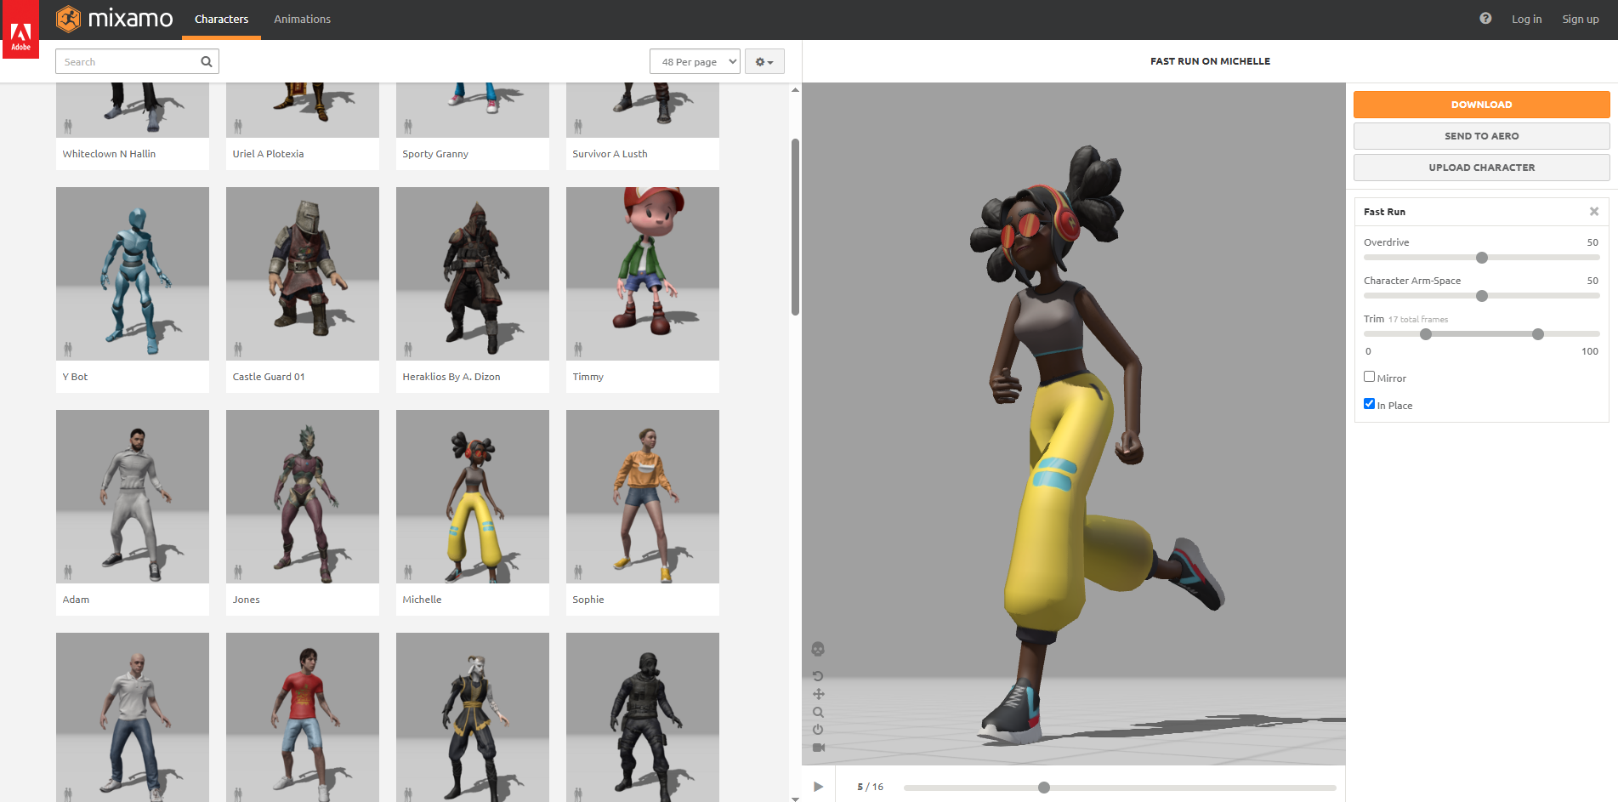1618x802 pixels.
Task: Uncheck the In Place checkbox
Action: click(1369, 404)
